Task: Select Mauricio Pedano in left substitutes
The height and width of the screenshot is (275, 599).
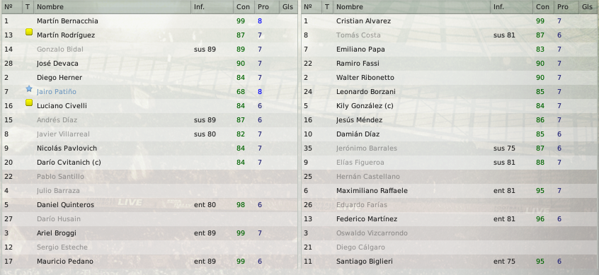Action: 150,262
